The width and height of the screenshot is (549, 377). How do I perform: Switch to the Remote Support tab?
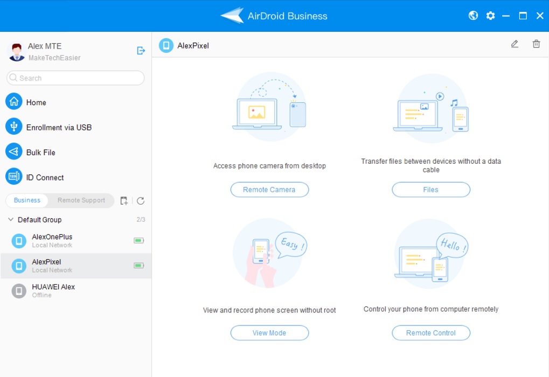click(81, 200)
